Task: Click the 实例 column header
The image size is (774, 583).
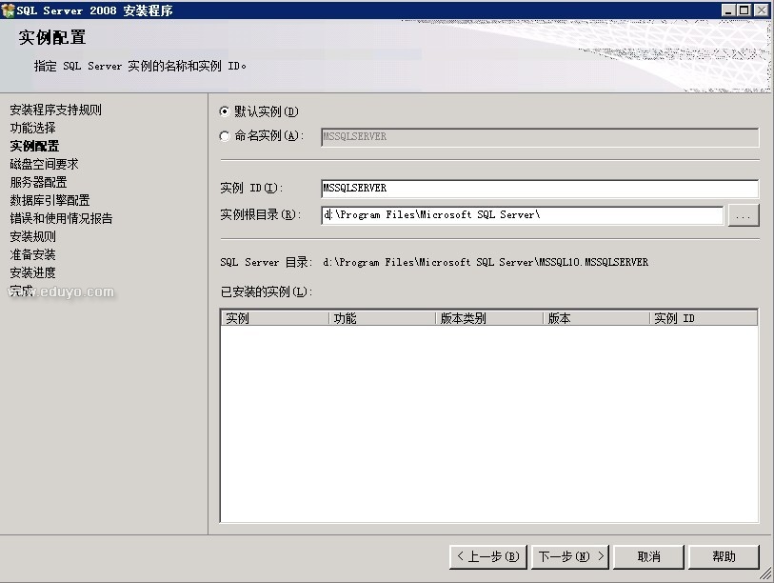Action: click(x=274, y=319)
